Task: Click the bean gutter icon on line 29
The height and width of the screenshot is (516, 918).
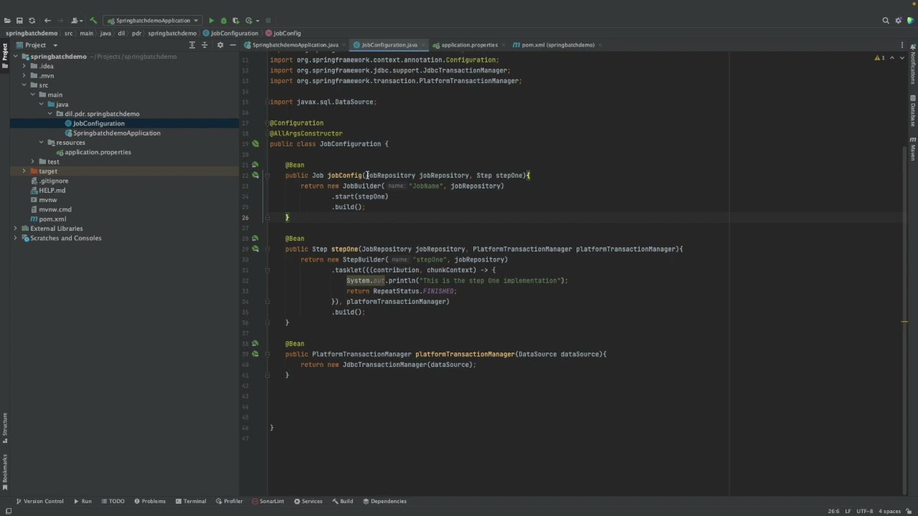Action: pyautogui.click(x=255, y=249)
